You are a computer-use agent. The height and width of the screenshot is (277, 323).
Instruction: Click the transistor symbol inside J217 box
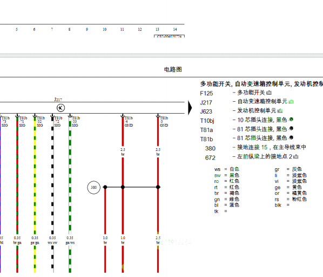(x=61, y=108)
